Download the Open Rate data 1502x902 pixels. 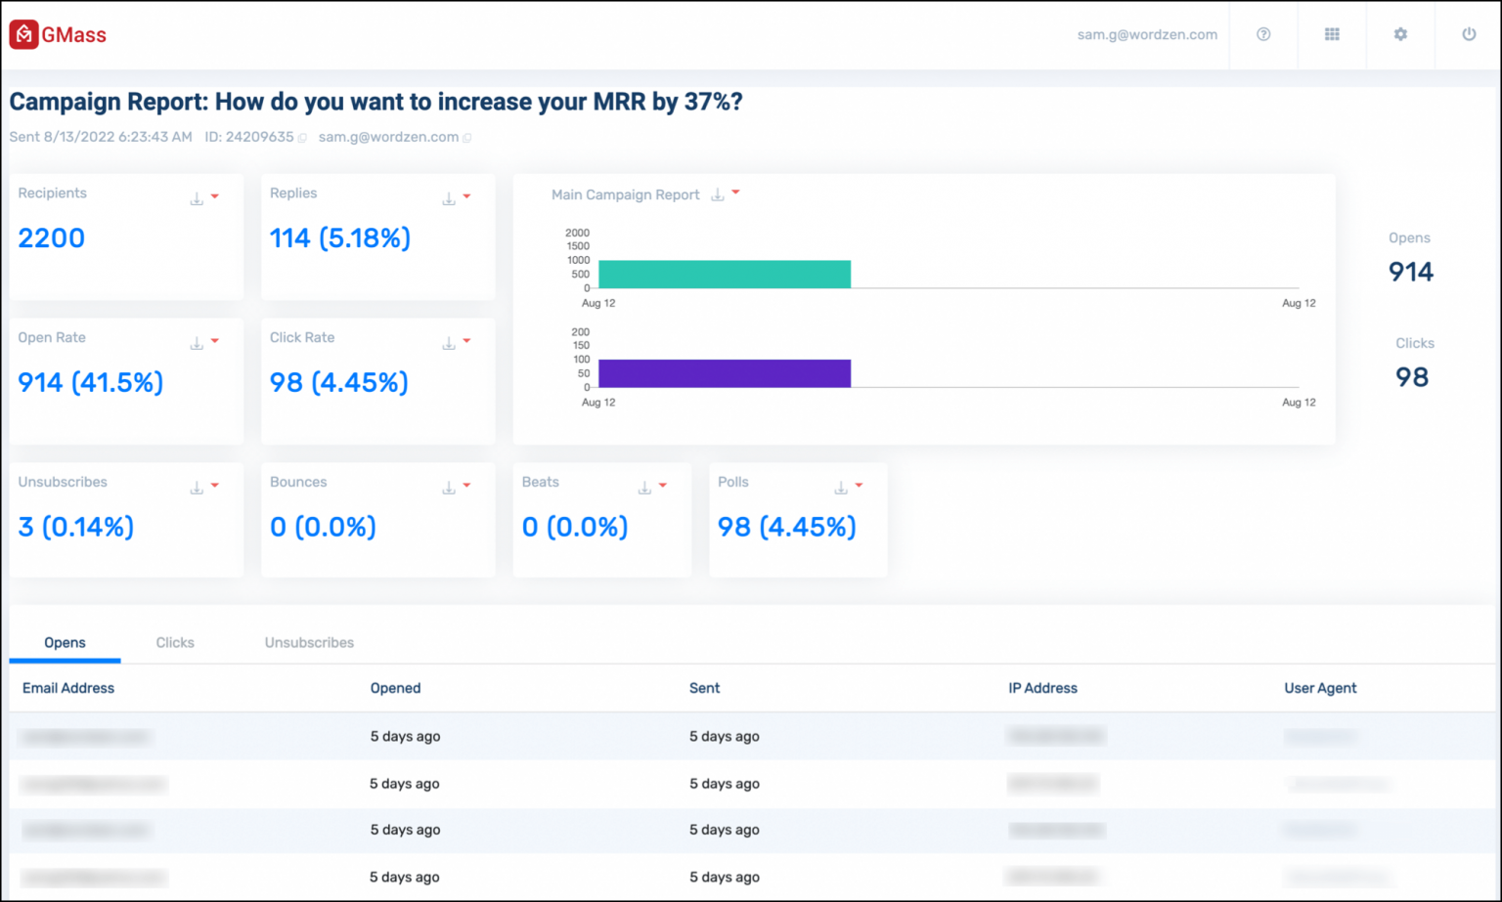195,341
